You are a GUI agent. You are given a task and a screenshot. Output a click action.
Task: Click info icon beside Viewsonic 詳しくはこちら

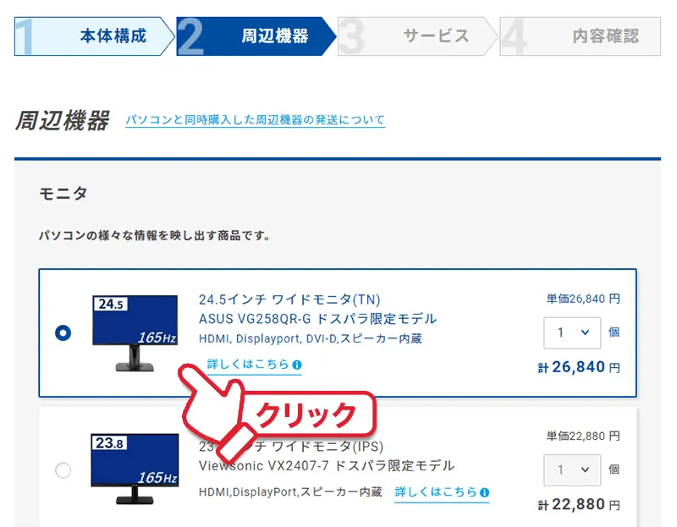point(484,492)
